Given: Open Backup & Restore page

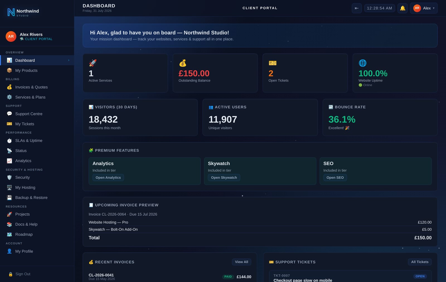Looking at the screenshot, I should pos(37,198).
